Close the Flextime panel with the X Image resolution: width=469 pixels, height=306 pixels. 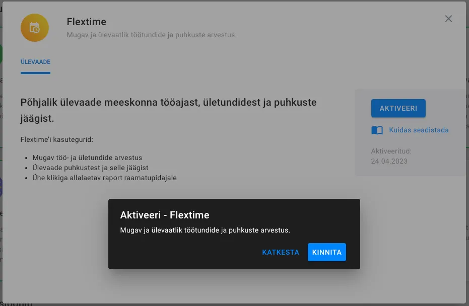point(448,19)
